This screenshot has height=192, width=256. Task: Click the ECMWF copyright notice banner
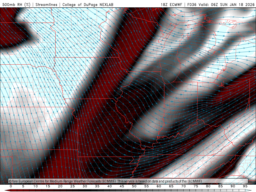click(x=128, y=181)
